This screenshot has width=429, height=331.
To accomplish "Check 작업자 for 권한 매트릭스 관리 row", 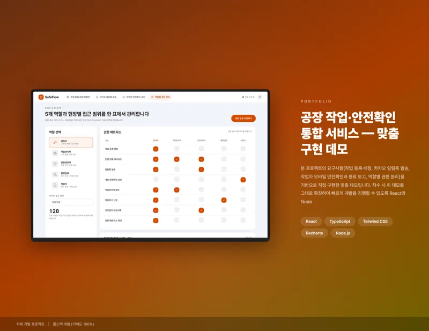I will pyautogui.click(x=243, y=220).
